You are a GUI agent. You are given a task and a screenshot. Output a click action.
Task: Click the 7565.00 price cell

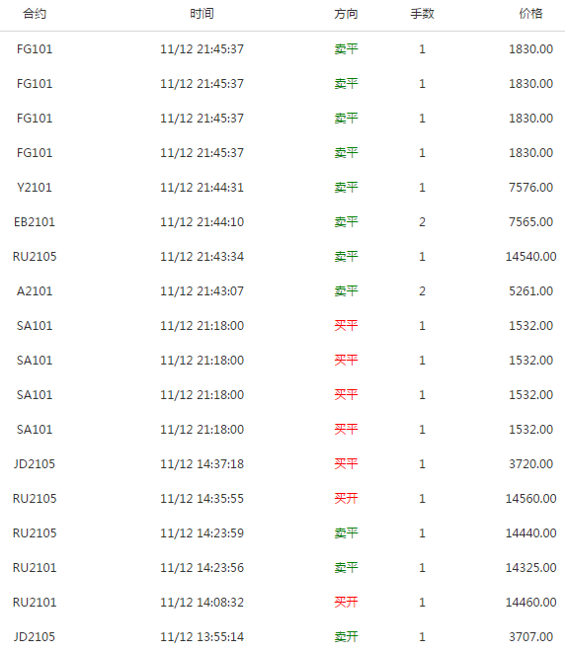(x=530, y=222)
